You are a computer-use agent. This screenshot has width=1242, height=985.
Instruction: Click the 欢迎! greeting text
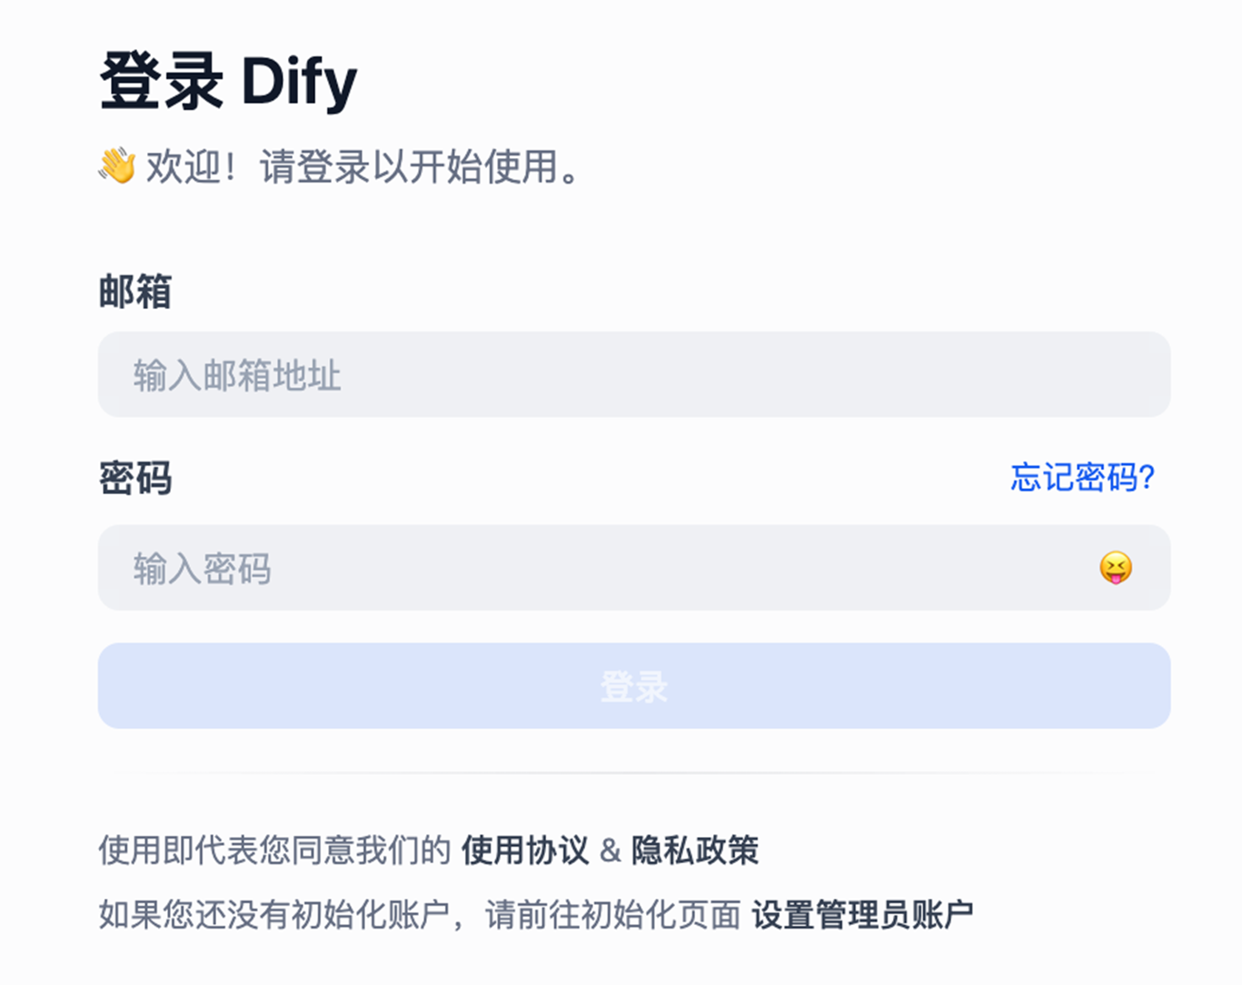point(191,167)
